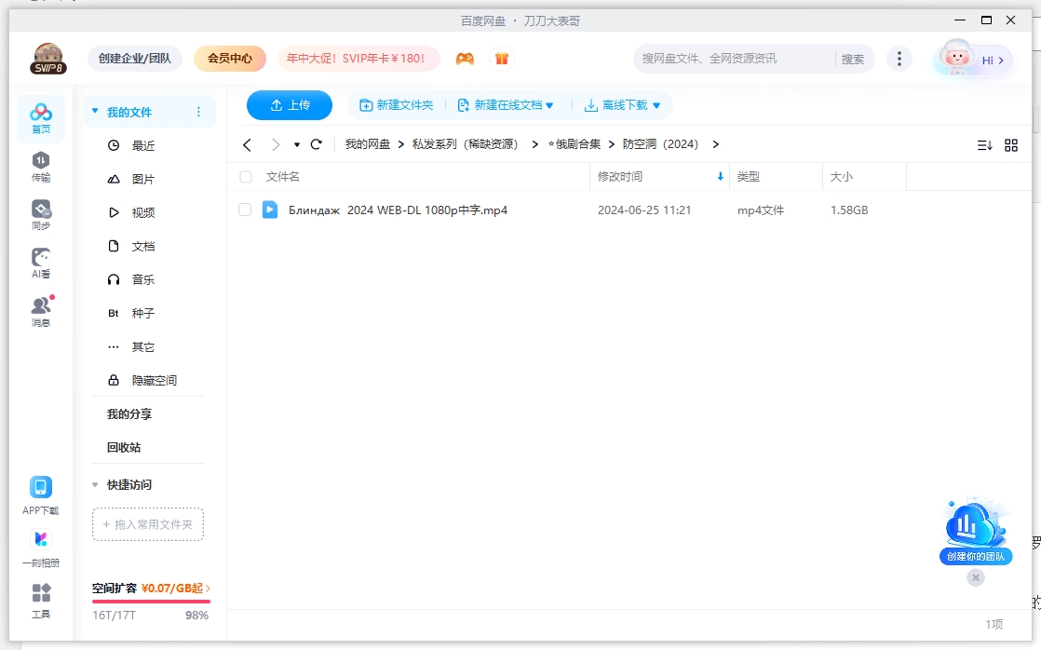Open the gift promotion icon
This screenshot has height=650, width=1041.
pyautogui.click(x=501, y=58)
